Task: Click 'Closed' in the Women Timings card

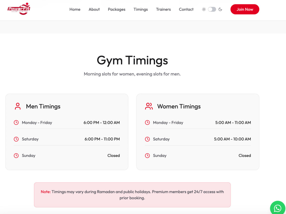Action: tap(245, 156)
